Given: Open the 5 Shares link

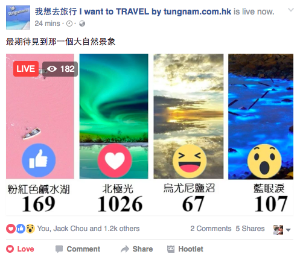Looking at the screenshot, I should (250, 229).
